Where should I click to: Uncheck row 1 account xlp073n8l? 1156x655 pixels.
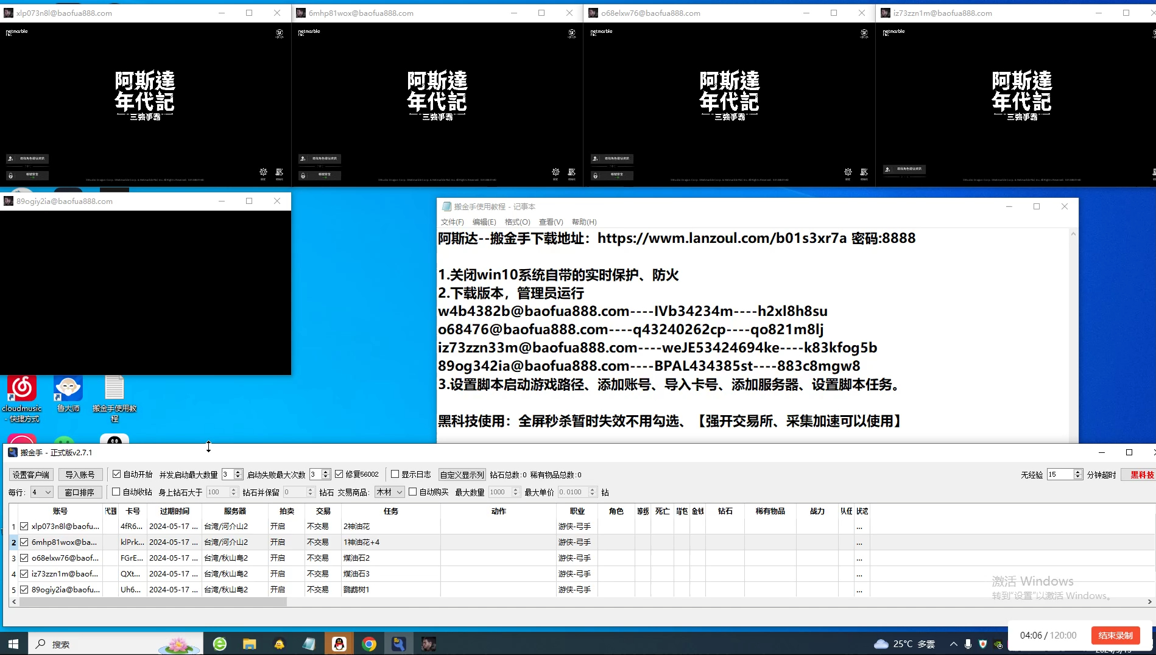(24, 526)
